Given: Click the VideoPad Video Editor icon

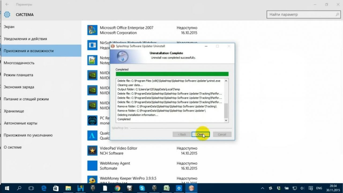Looking at the screenshot, I should point(92,150).
